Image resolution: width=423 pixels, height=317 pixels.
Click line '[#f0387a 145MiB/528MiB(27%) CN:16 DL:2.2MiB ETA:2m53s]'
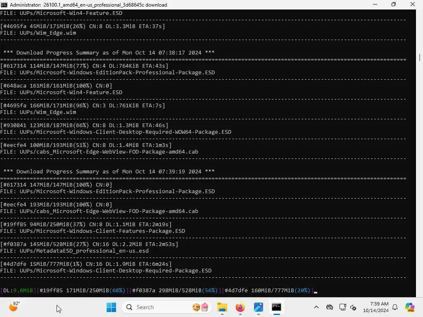click(89, 244)
